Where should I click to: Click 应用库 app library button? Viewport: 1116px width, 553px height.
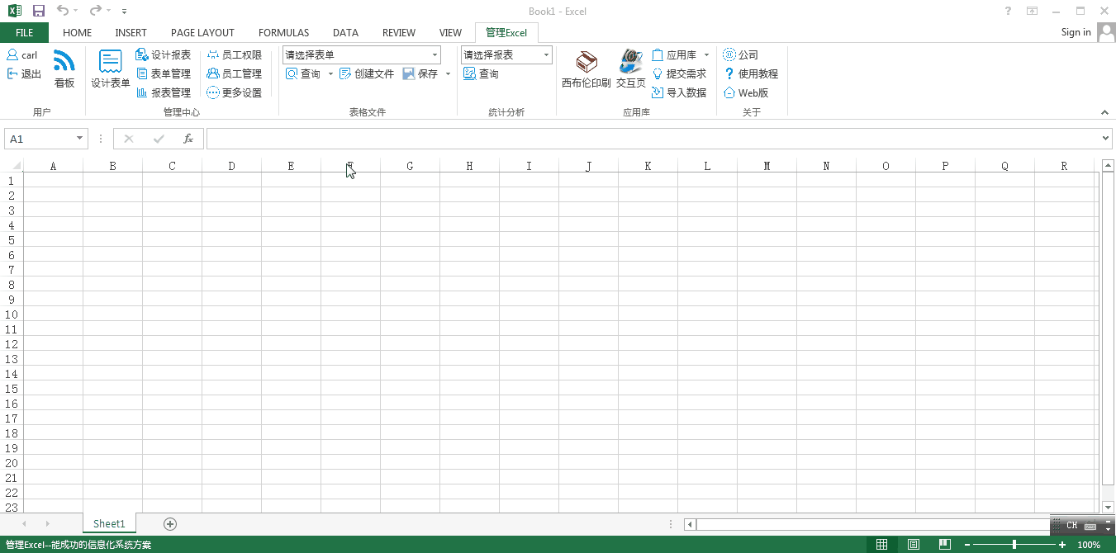(675, 54)
